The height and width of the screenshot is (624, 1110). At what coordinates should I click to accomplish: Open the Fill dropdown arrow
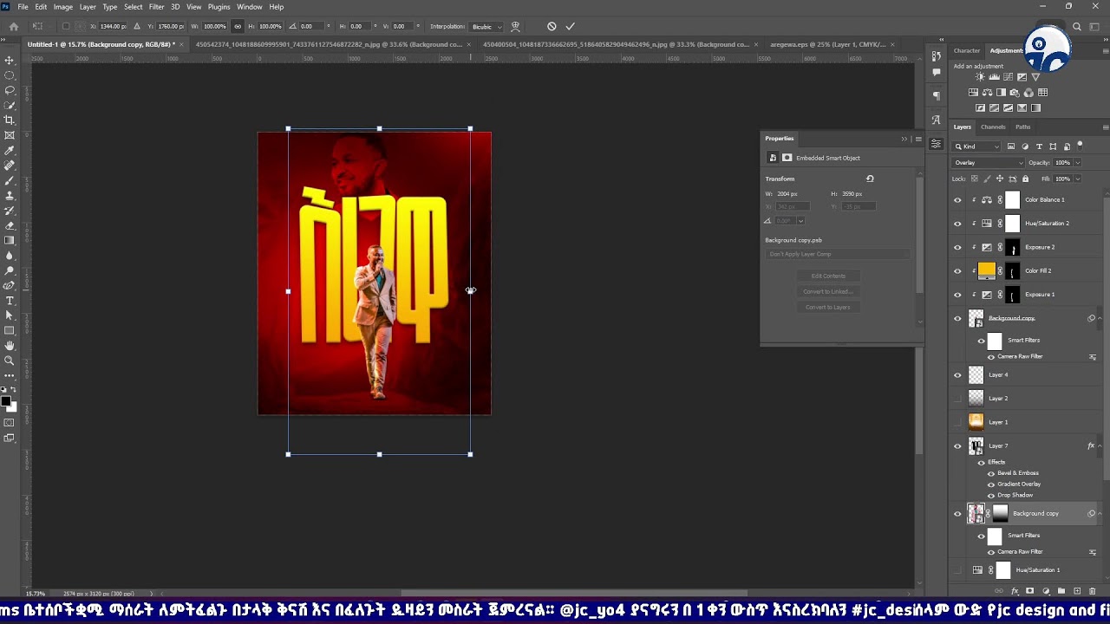[x=1078, y=179]
